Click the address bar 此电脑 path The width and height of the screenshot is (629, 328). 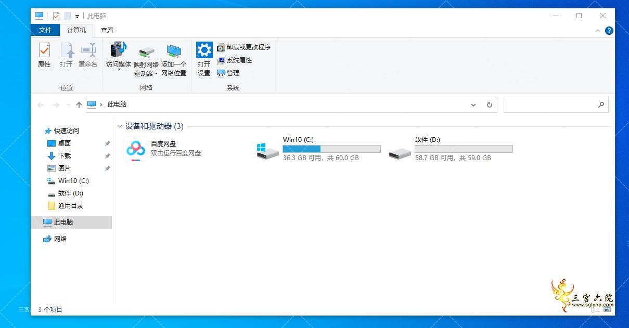tap(117, 104)
